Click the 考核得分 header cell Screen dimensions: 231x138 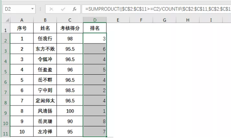tap(70, 28)
